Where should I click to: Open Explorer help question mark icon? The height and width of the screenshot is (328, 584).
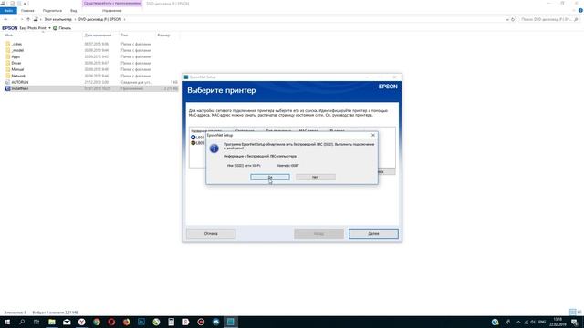(580, 11)
